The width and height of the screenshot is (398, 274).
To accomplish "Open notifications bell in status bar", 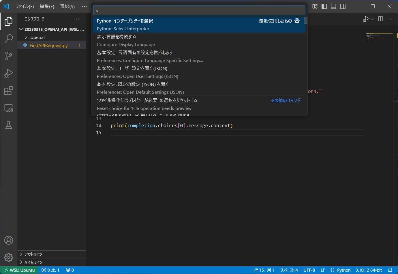I will coord(390,270).
